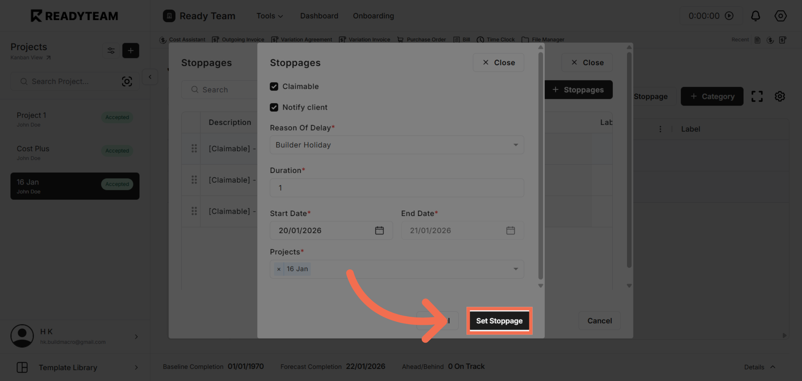
Task: Navigate to the Dashboard menu
Action: [319, 15]
